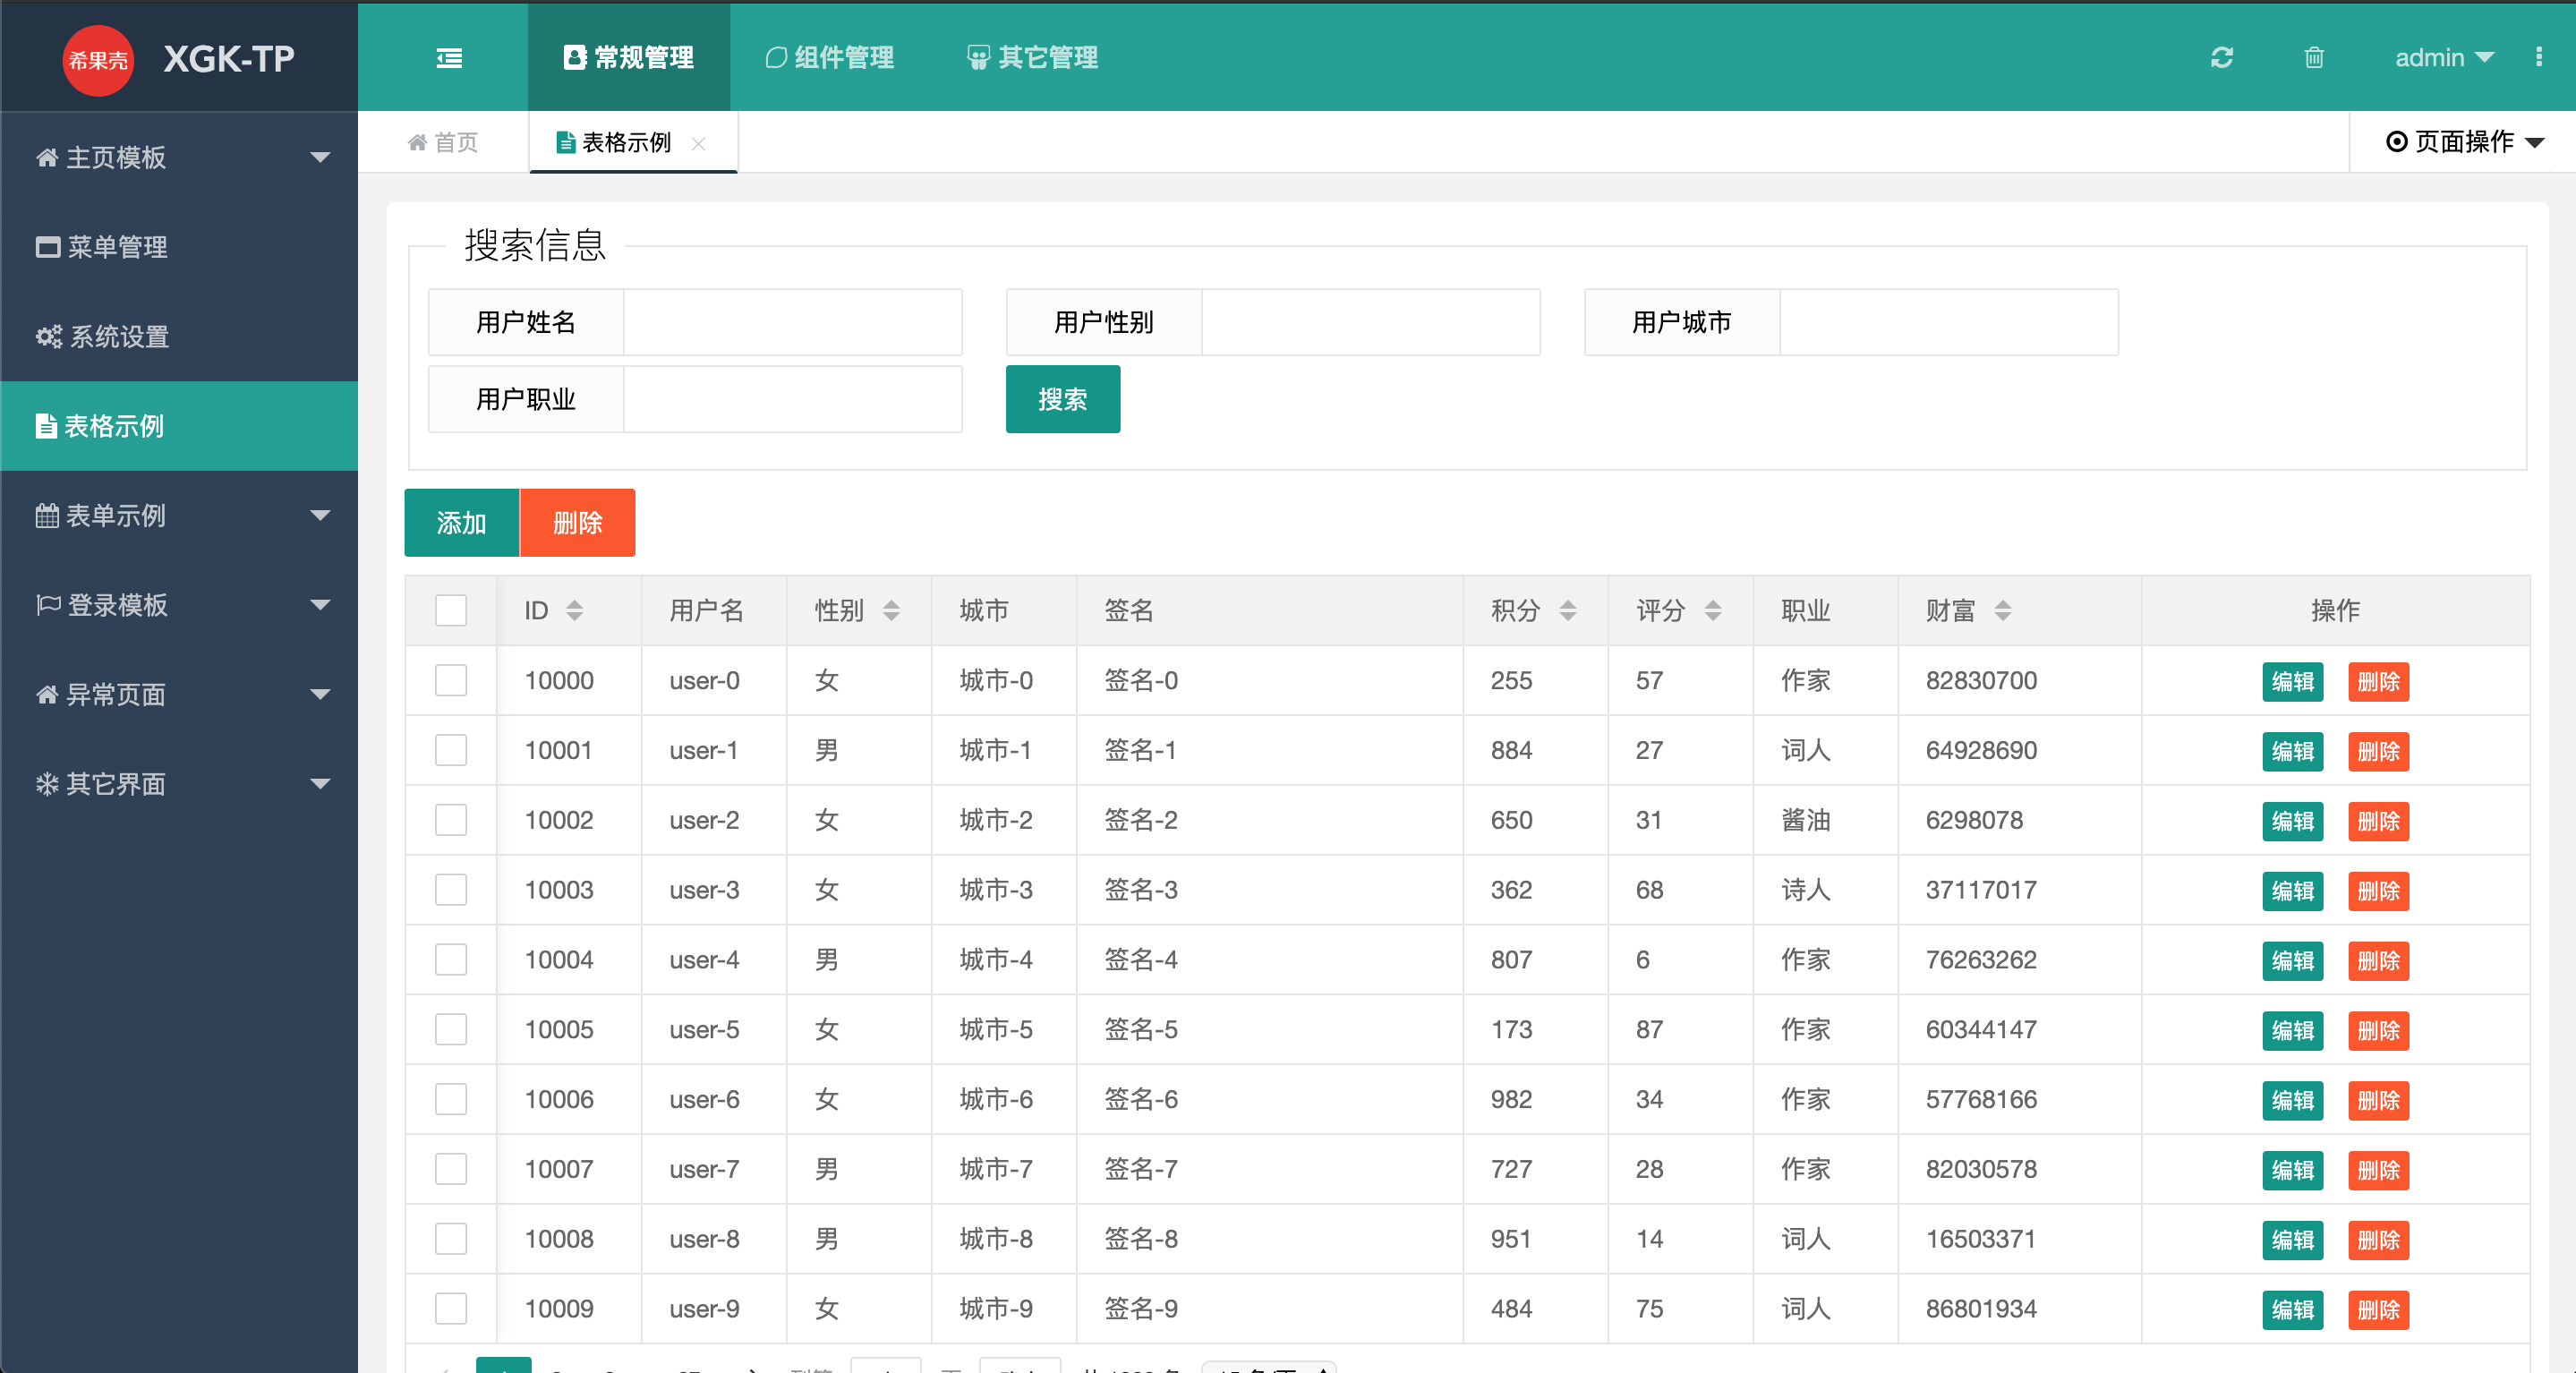Image resolution: width=2576 pixels, height=1373 pixels.
Task: Click the orange 删除 button beside 添加
Action: (577, 523)
